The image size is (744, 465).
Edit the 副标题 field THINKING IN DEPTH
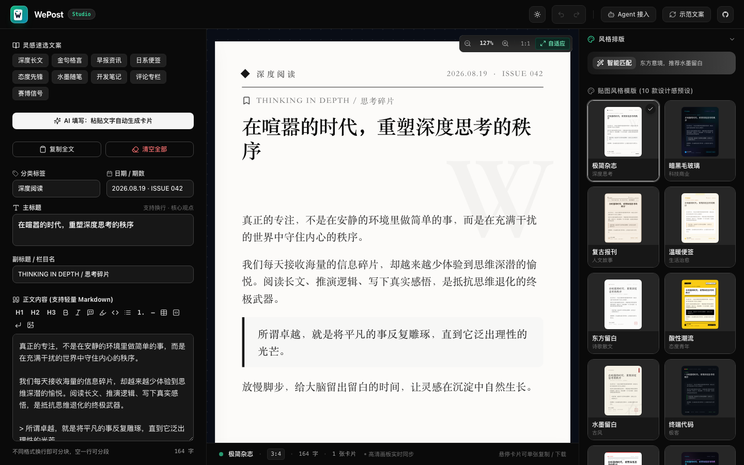click(103, 274)
